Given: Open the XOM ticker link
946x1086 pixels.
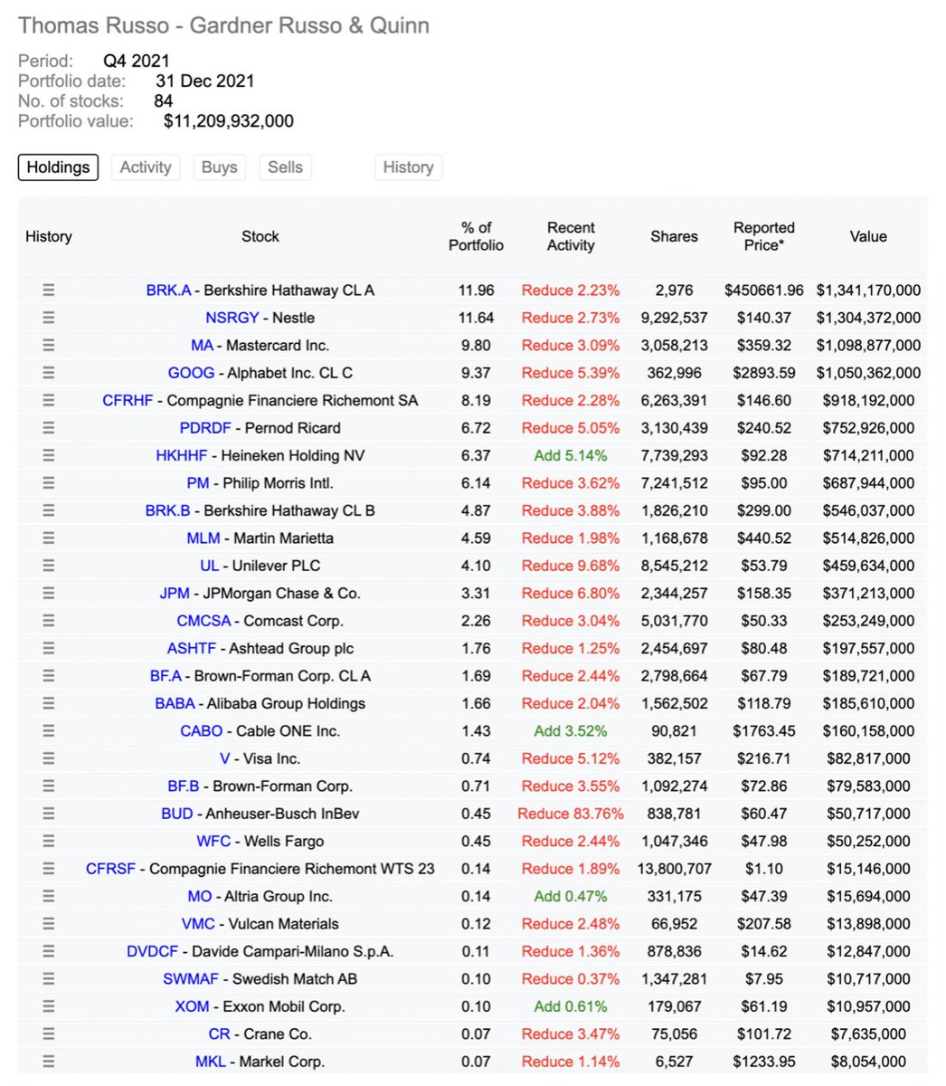Looking at the screenshot, I should pyautogui.click(x=193, y=1006).
